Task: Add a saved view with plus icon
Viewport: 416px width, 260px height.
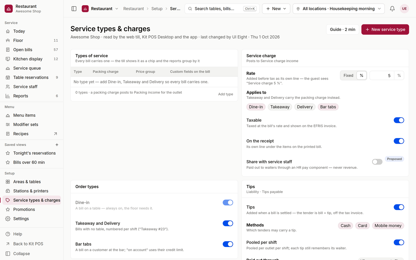Action: (x=57, y=145)
